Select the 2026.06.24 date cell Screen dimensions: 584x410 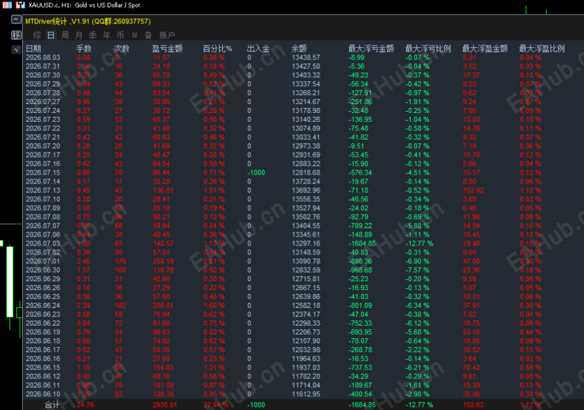pyautogui.click(x=43, y=306)
